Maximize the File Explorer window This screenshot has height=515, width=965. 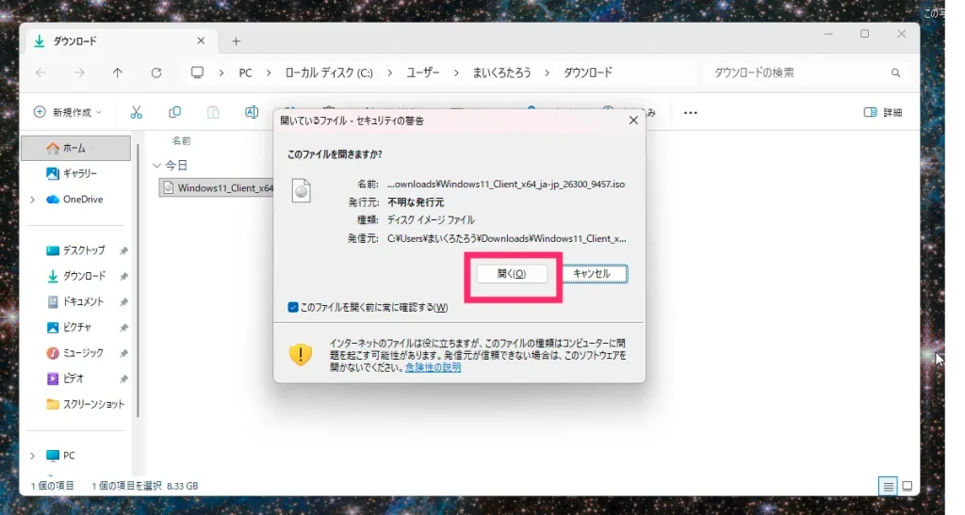[865, 34]
